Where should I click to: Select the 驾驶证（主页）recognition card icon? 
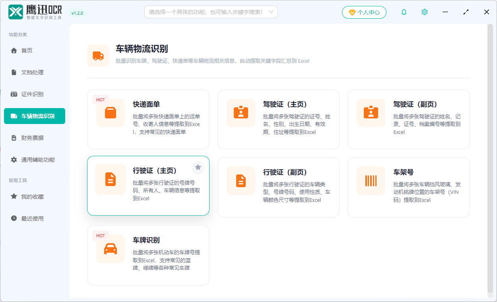click(x=241, y=112)
